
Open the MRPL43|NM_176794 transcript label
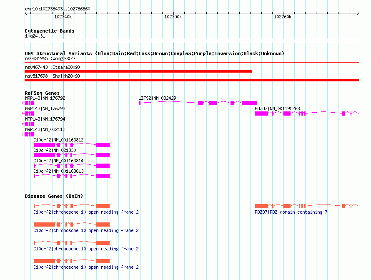coord(45,119)
